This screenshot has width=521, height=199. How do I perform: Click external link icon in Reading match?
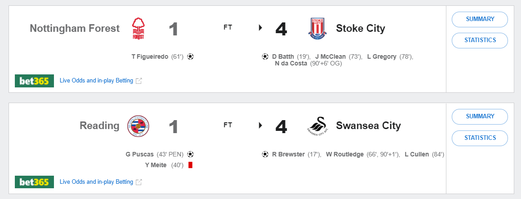pyautogui.click(x=139, y=182)
